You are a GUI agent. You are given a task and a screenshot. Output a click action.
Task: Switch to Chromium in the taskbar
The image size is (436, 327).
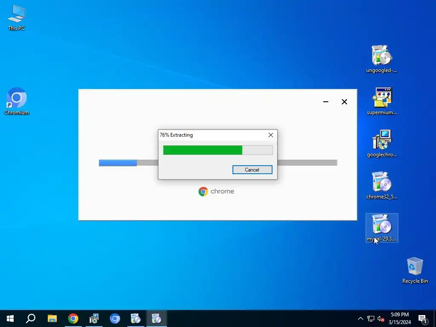[115, 318]
